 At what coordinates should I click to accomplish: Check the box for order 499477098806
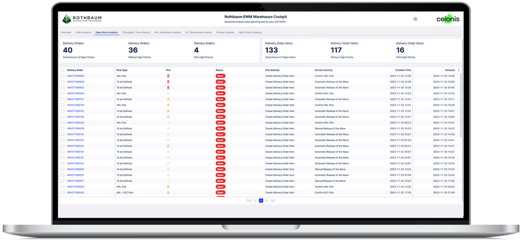coord(63,82)
